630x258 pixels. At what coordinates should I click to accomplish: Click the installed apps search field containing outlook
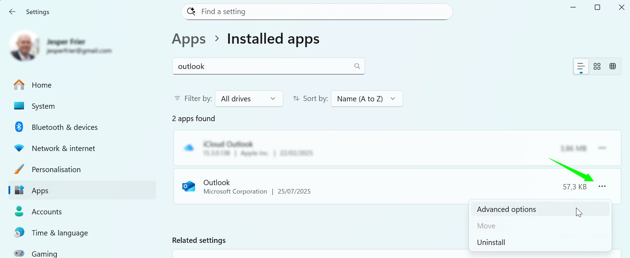(268, 66)
